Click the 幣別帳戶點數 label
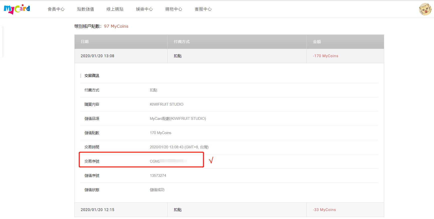The height and width of the screenshot is (219, 434). (88, 26)
